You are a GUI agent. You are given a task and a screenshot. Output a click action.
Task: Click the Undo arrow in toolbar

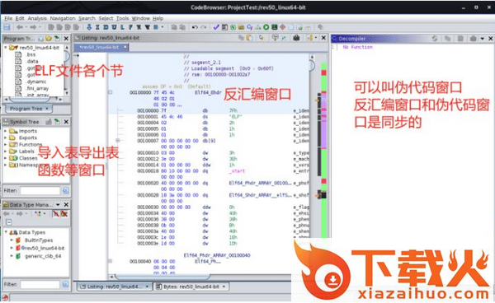pyautogui.click(x=195, y=27)
